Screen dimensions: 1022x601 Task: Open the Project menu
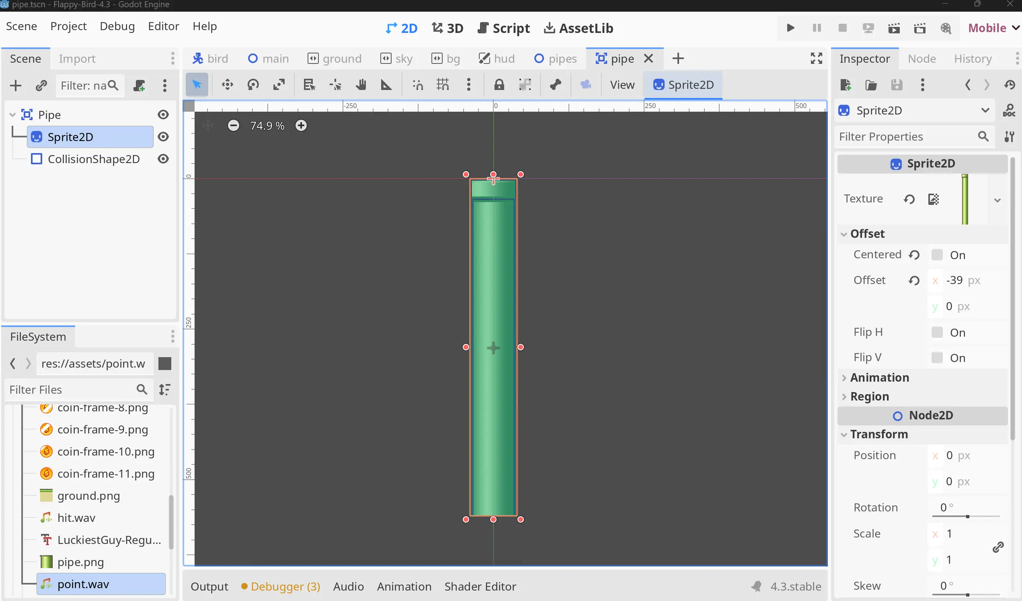click(68, 27)
